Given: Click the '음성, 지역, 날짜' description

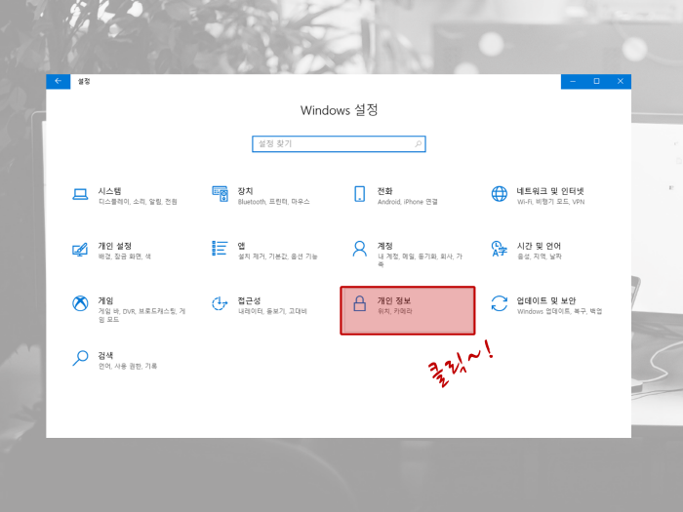Looking at the screenshot, I should (540, 256).
